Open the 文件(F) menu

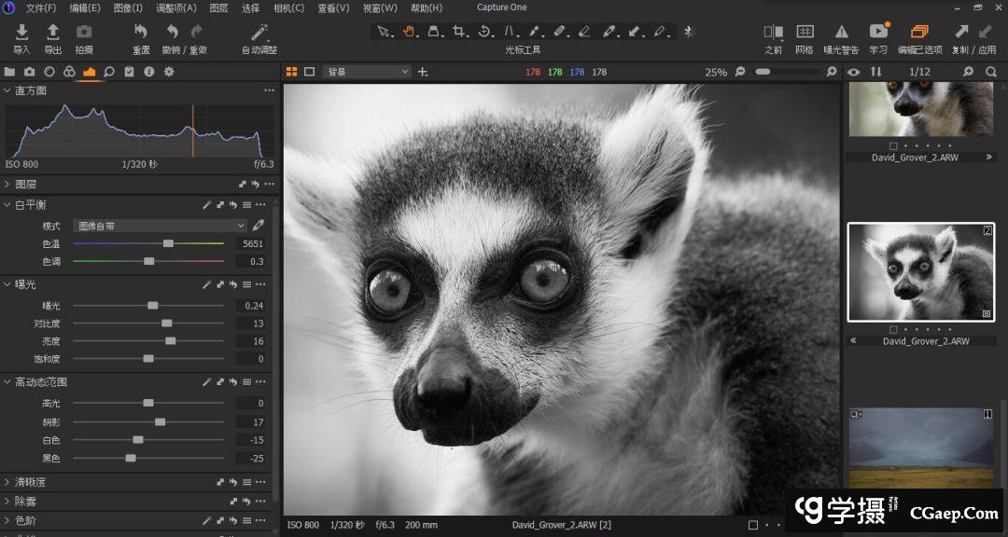[41, 7]
